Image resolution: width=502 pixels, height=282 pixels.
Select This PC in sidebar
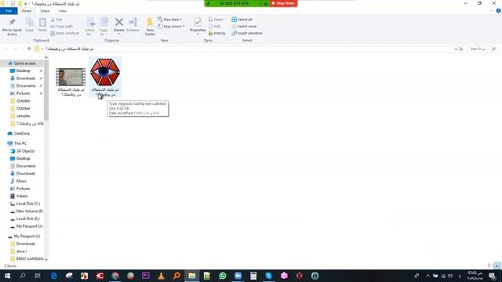(x=20, y=143)
